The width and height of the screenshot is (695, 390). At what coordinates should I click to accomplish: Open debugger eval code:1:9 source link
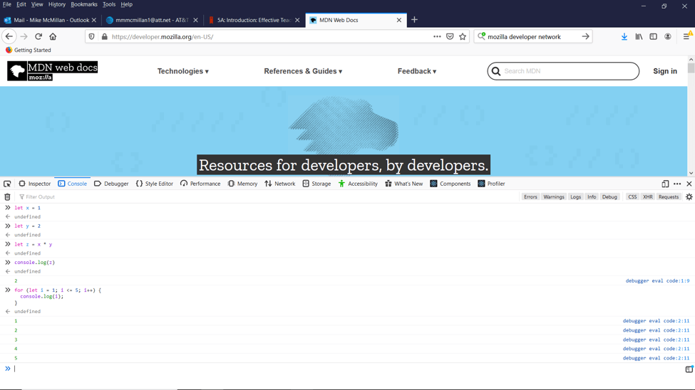tap(657, 280)
